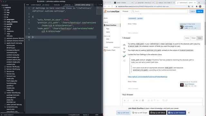Go forward in browser history

point(109,6)
